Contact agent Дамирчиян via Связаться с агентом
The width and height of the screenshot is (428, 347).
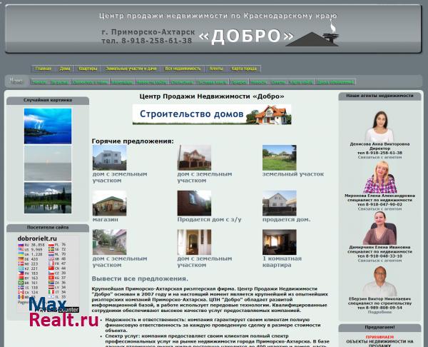(x=379, y=261)
